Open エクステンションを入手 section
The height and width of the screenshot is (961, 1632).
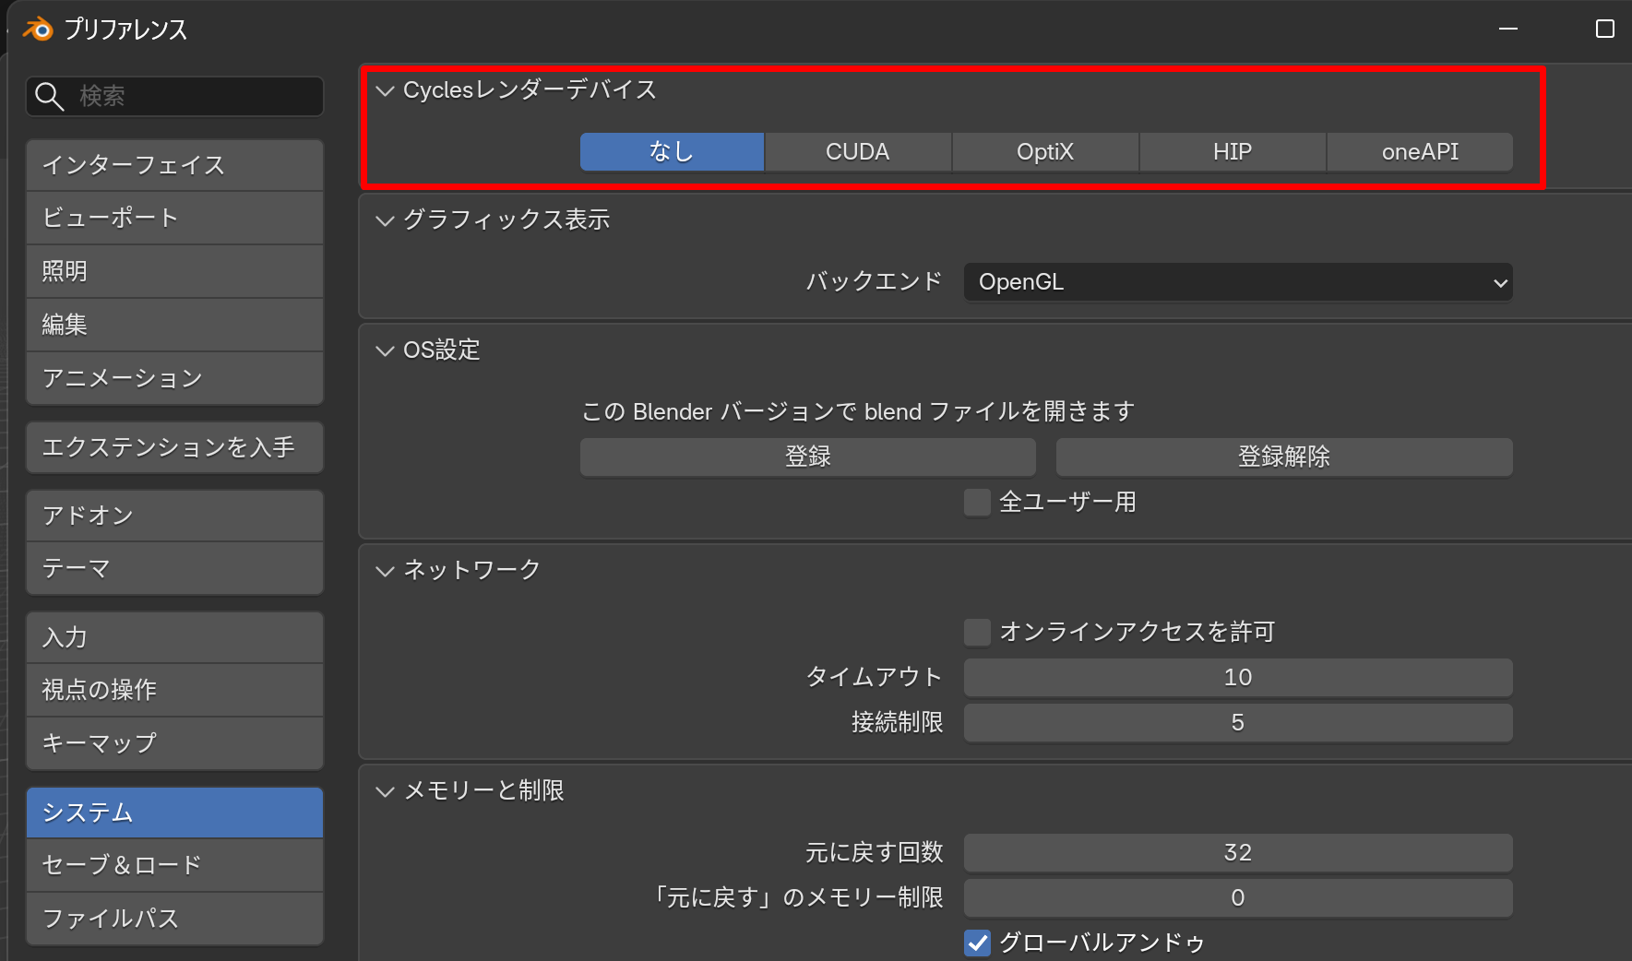pos(175,447)
